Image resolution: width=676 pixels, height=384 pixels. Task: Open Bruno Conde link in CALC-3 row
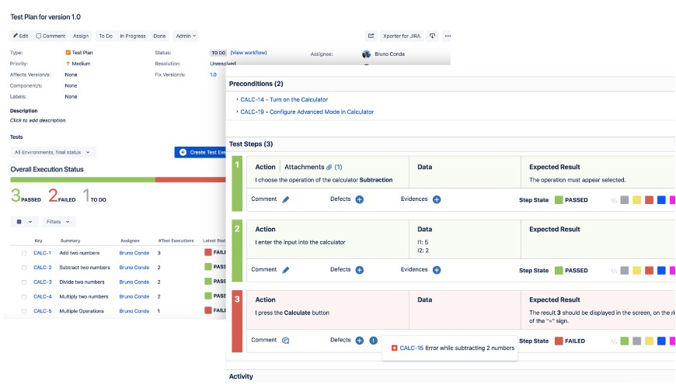[134, 282]
